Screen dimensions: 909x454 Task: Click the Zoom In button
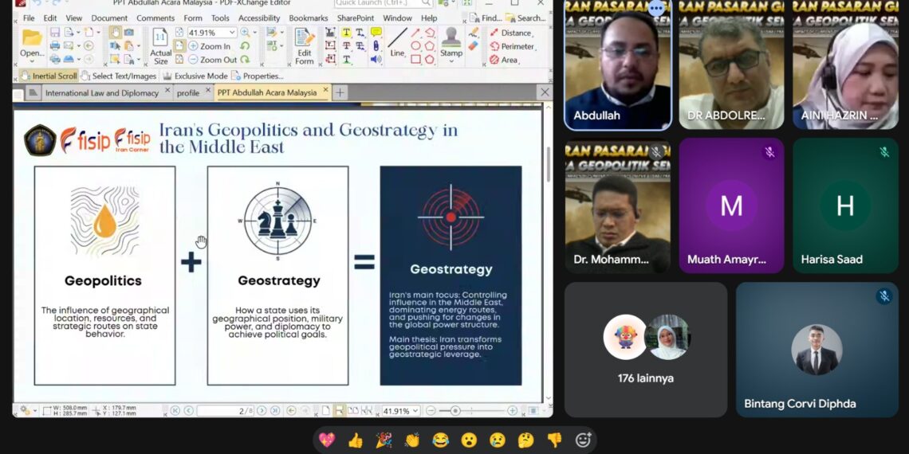(x=210, y=46)
